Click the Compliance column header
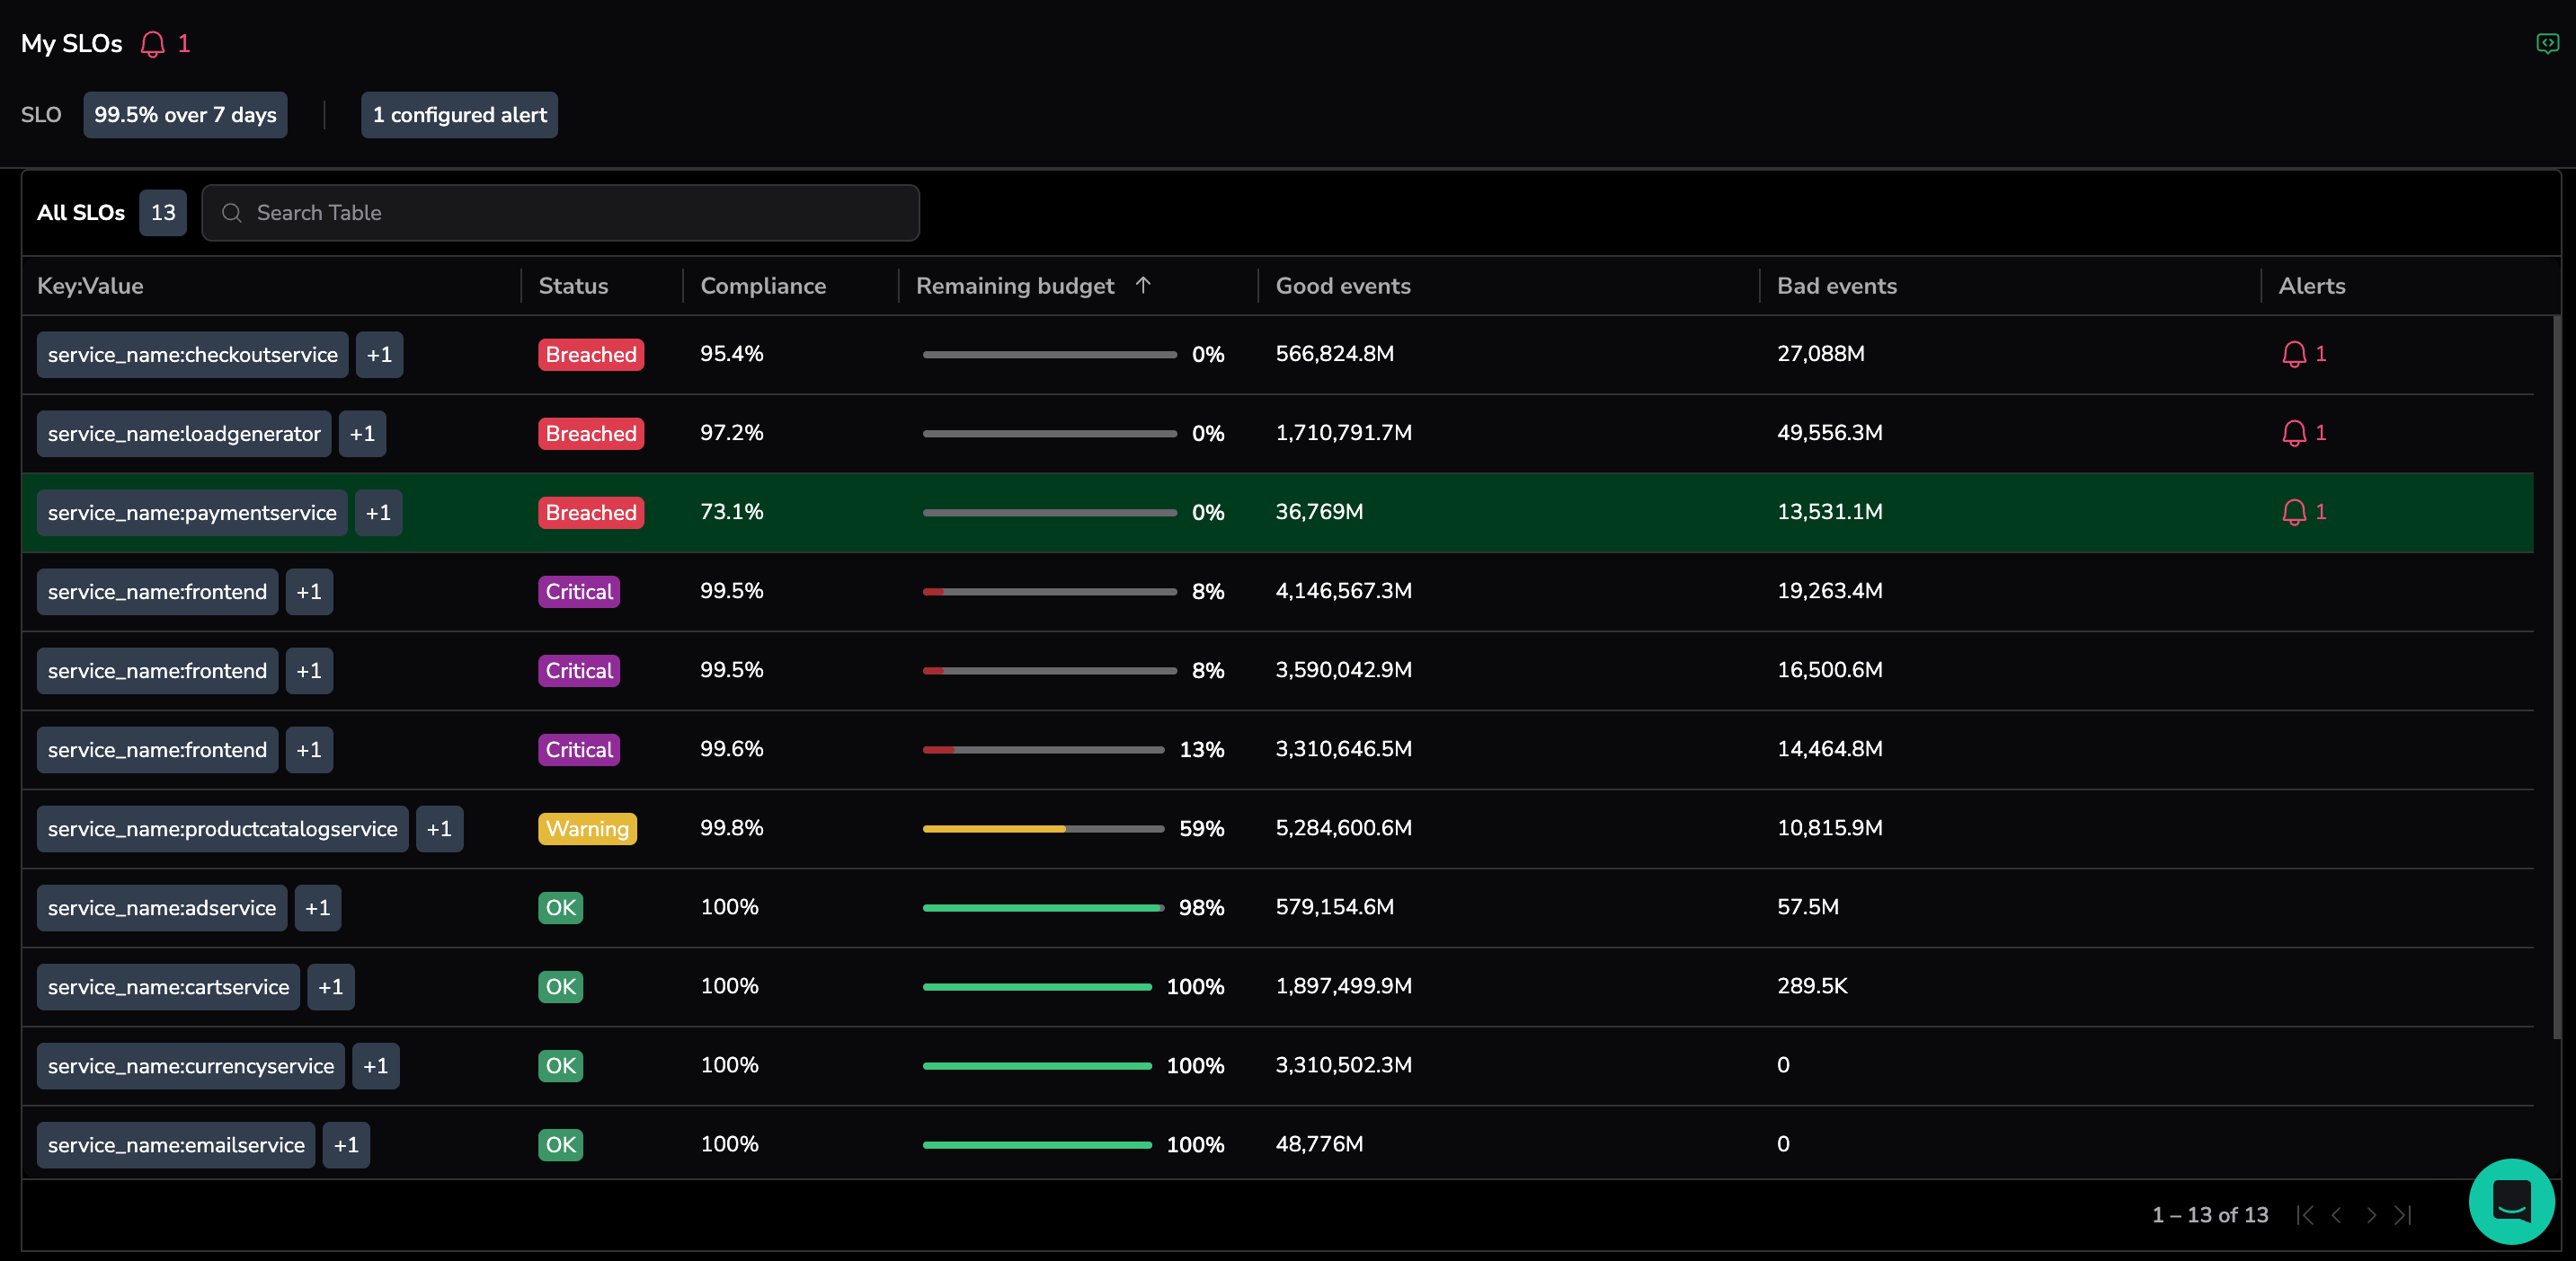This screenshot has width=2576, height=1261. click(763, 286)
